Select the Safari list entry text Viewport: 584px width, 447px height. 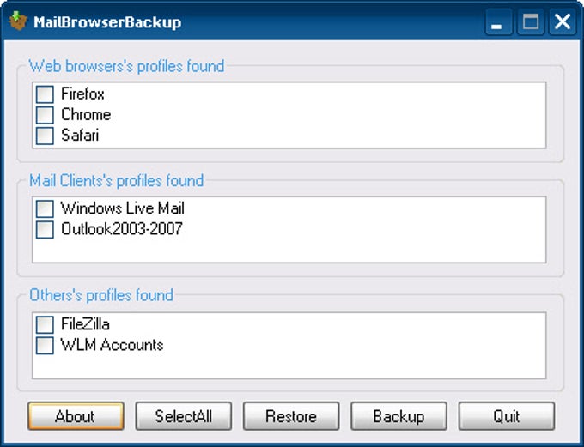pos(80,135)
